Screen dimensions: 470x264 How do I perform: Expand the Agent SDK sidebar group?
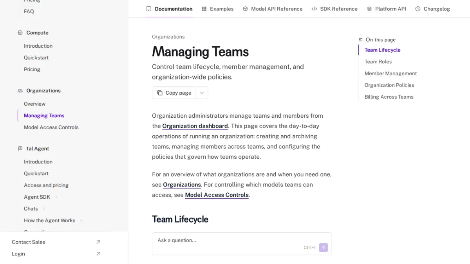tap(56, 197)
